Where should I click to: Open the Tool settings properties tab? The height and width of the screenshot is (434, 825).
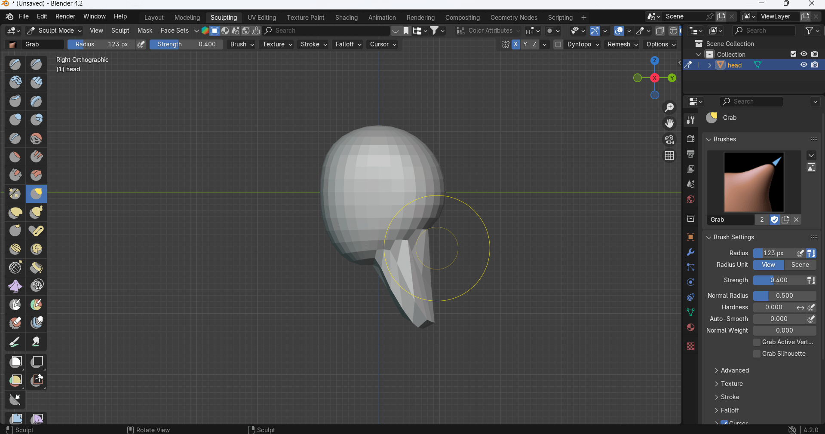click(690, 120)
